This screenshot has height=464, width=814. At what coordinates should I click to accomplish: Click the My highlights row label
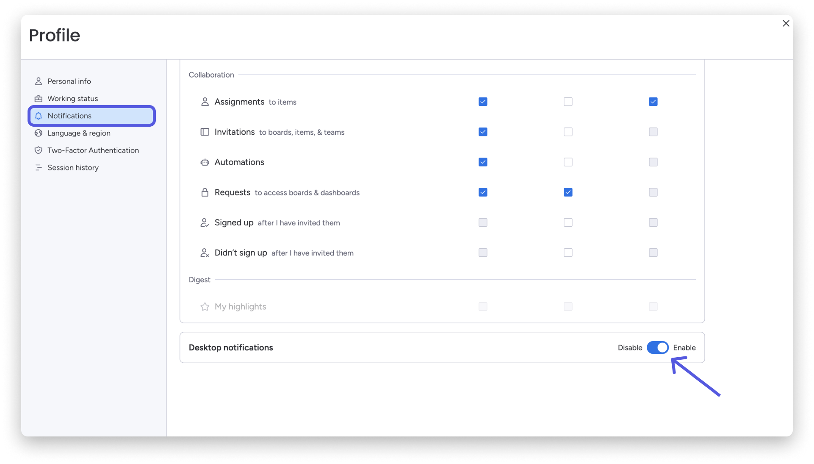[240, 306]
